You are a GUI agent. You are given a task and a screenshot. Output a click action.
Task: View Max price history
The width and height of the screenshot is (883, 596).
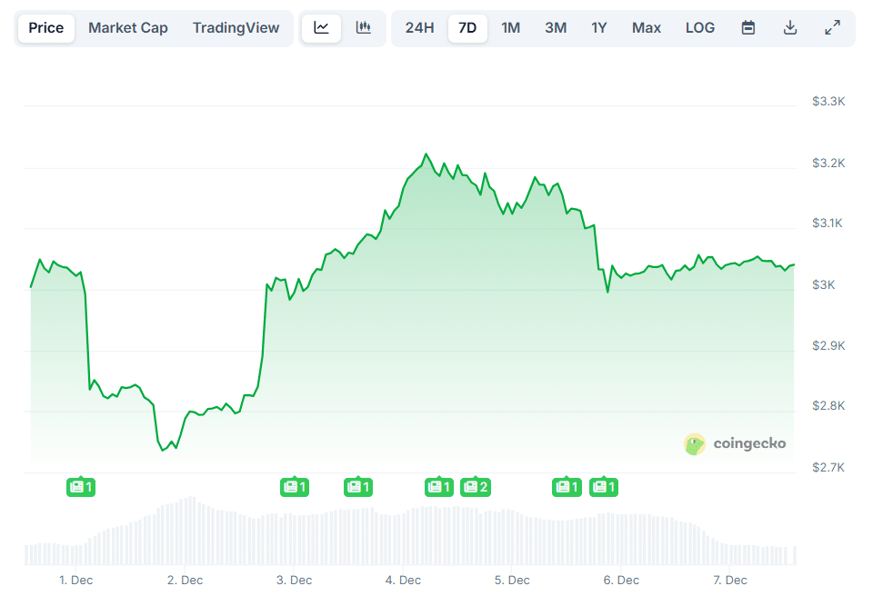coord(646,27)
